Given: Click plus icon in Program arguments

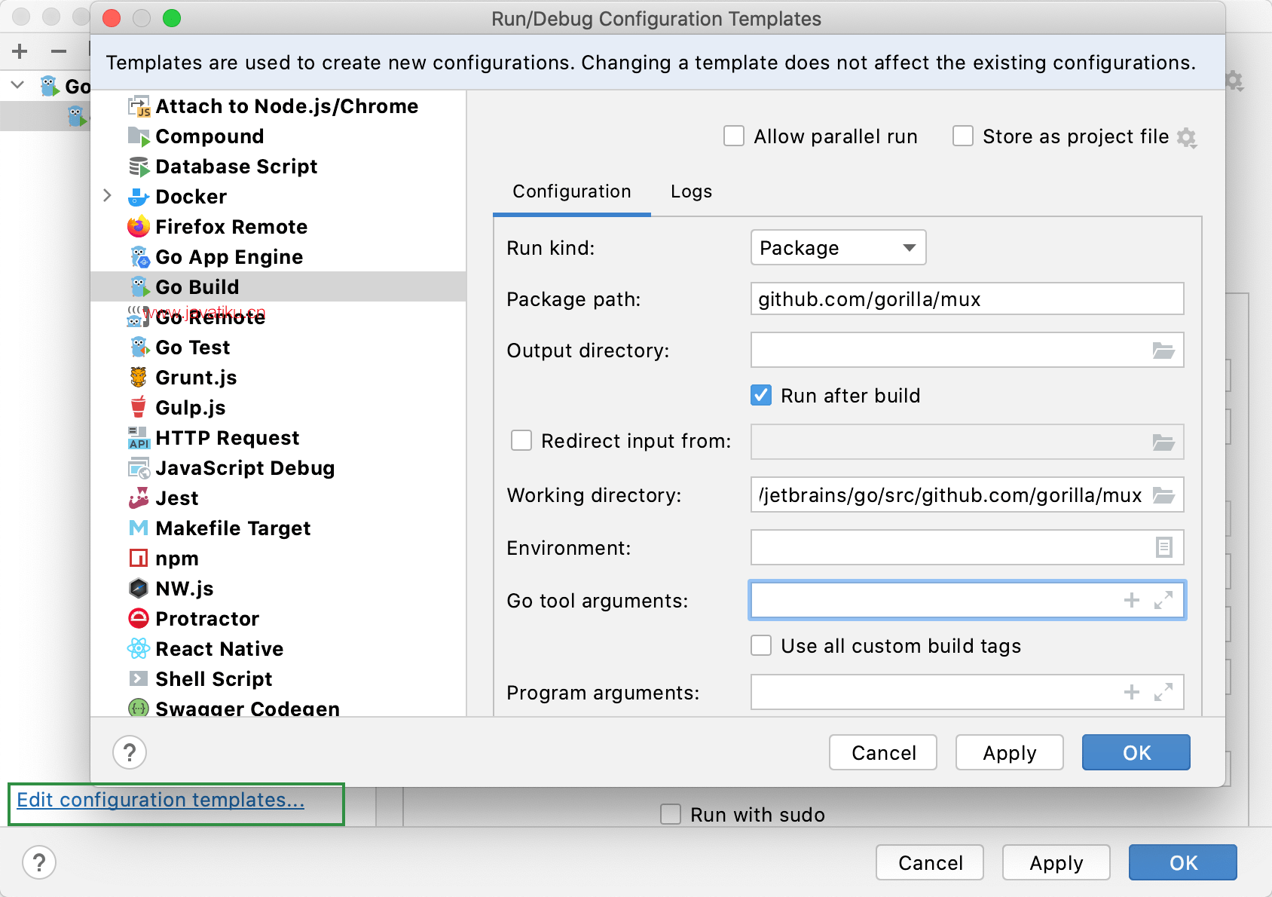Looking at the screenshot, I should [x=1132, y=692].
